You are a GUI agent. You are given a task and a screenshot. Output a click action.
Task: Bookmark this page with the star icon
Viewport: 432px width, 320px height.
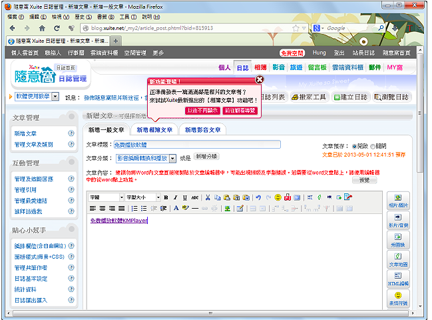tap(296, 28)
